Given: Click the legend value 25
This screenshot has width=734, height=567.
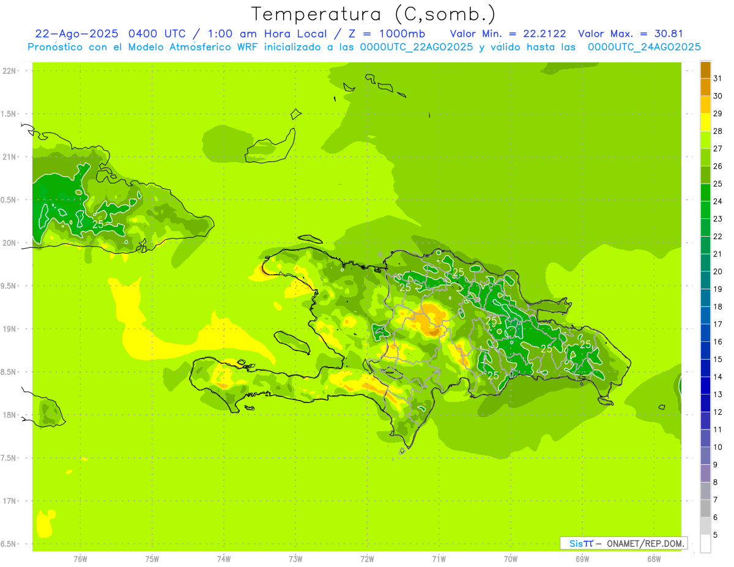Looking at the screenshot, I should click(717, 183).
